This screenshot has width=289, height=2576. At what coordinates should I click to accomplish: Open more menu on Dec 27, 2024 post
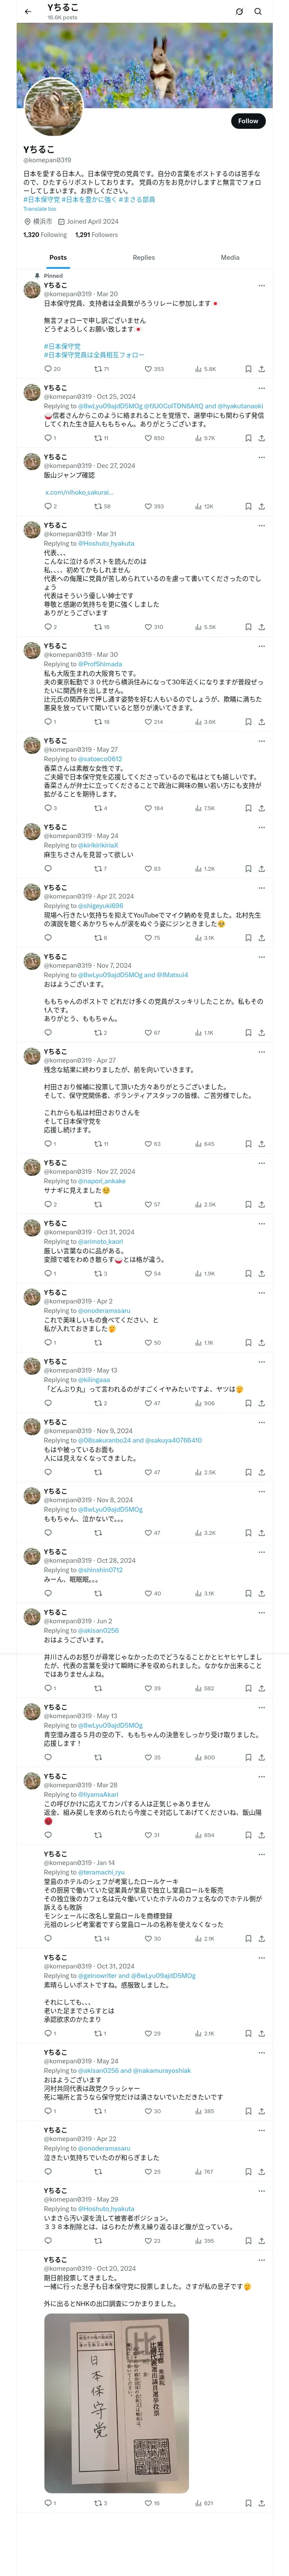[x=261, y=457]
